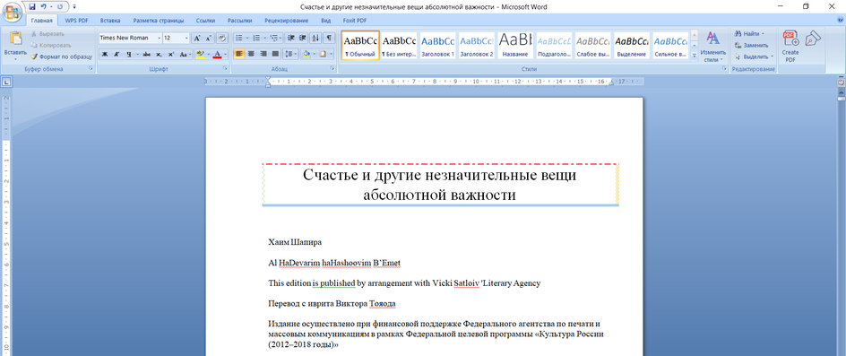Open the Буфер обмена pane launcher
The height and width of the screenshot is (356, 846).
91,69
